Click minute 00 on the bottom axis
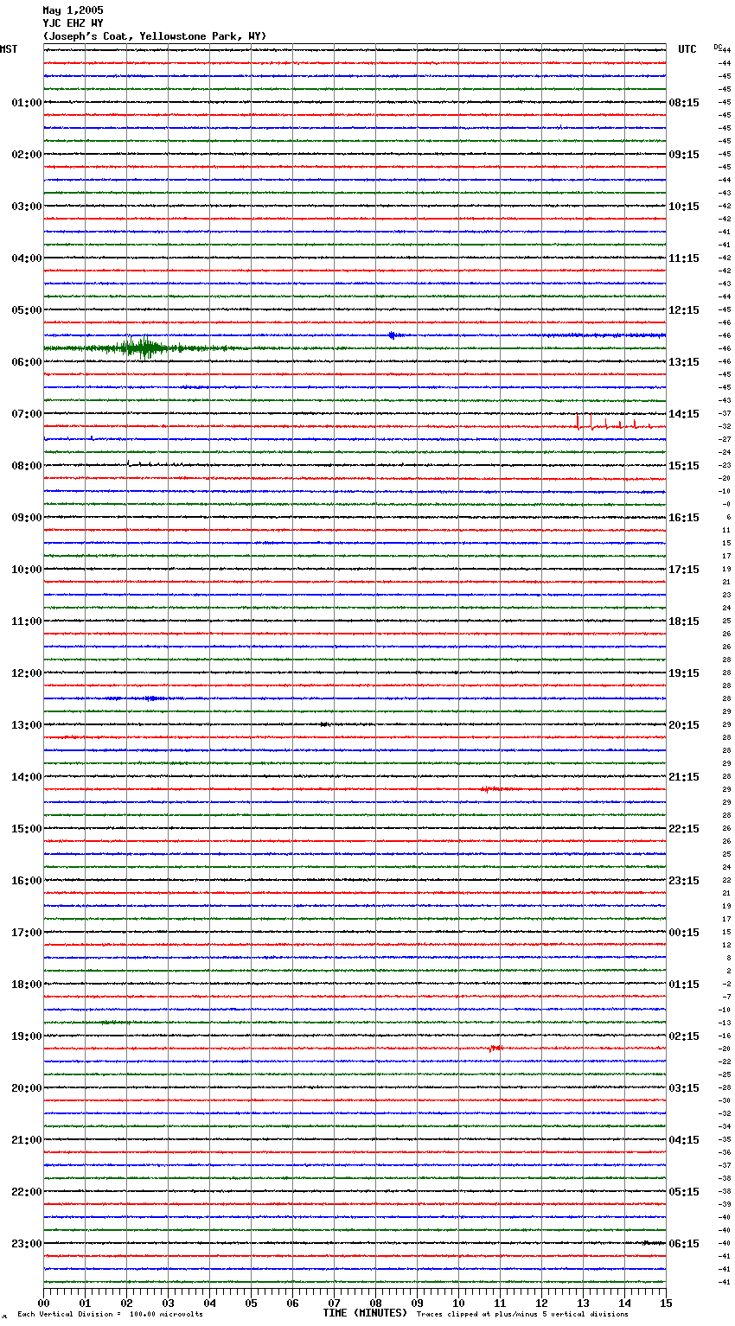 (x=43, y=1303)
